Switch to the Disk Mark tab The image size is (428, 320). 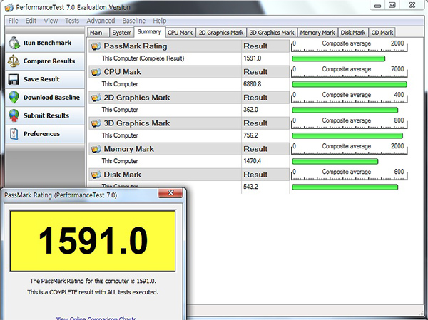click(353, 33)
